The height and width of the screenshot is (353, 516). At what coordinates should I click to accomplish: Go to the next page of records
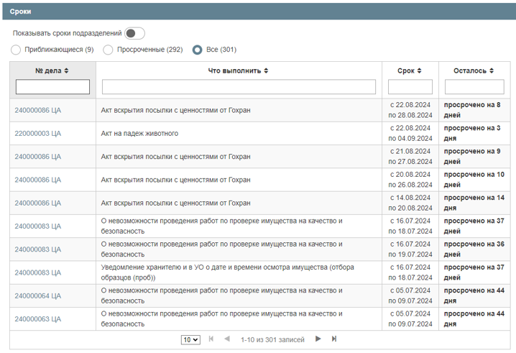pos(318,339)
